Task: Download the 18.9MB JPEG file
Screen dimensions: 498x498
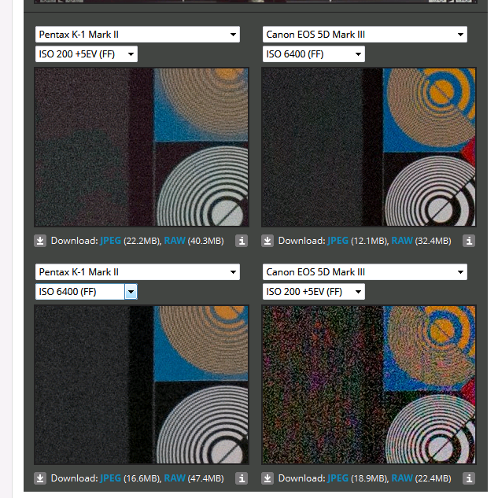Action: (338, 478)
